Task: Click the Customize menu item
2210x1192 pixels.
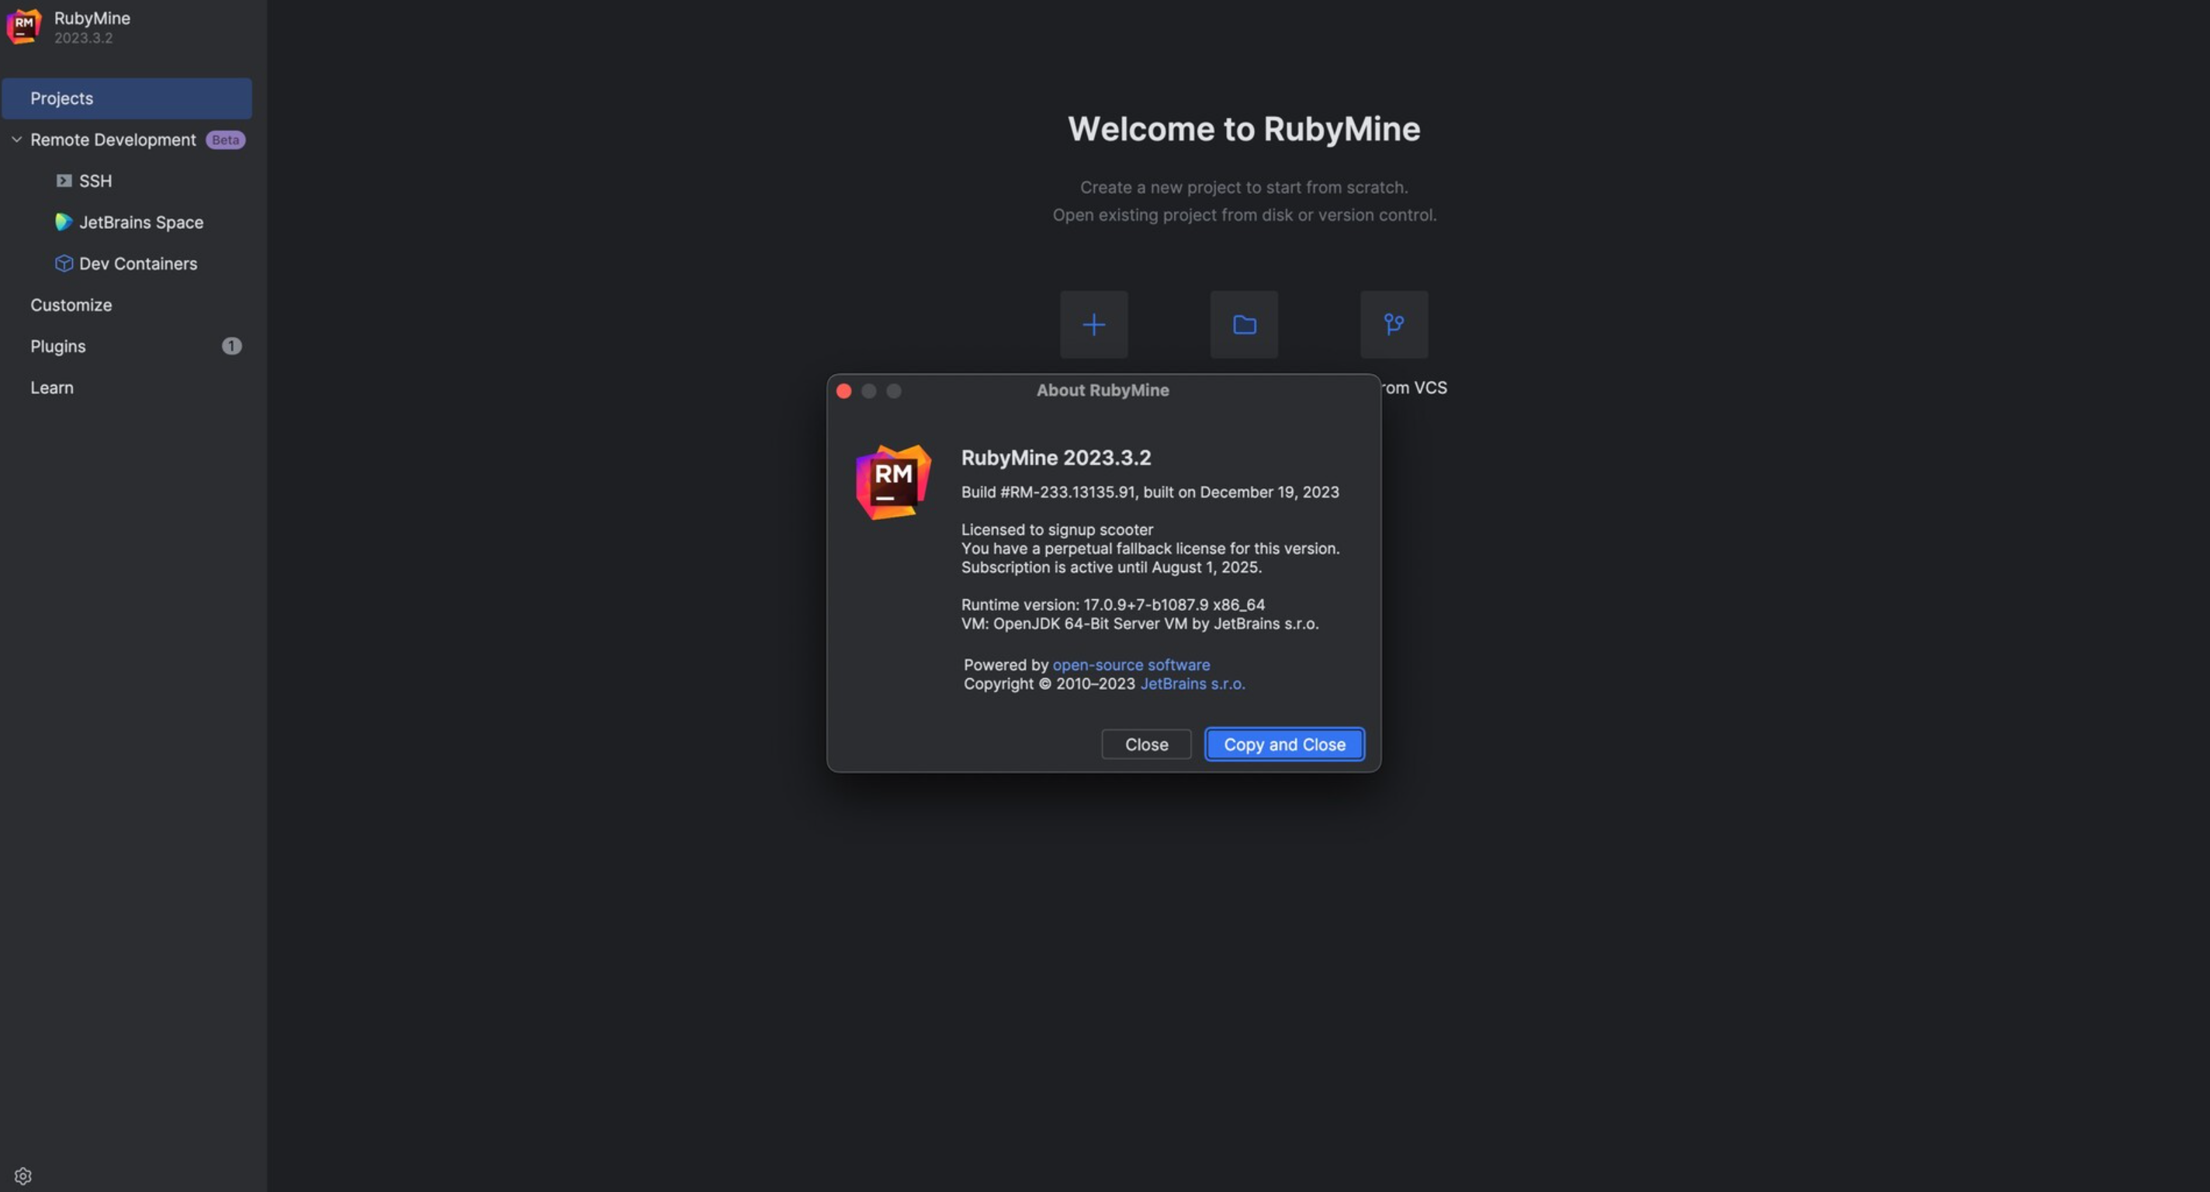Action: (71, 304)
